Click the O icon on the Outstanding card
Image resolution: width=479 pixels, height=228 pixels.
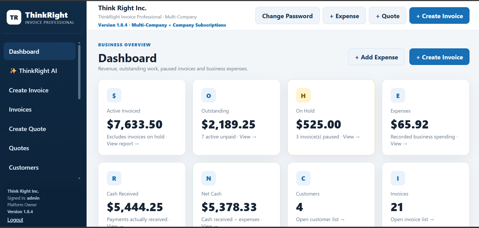click(209, 95)
